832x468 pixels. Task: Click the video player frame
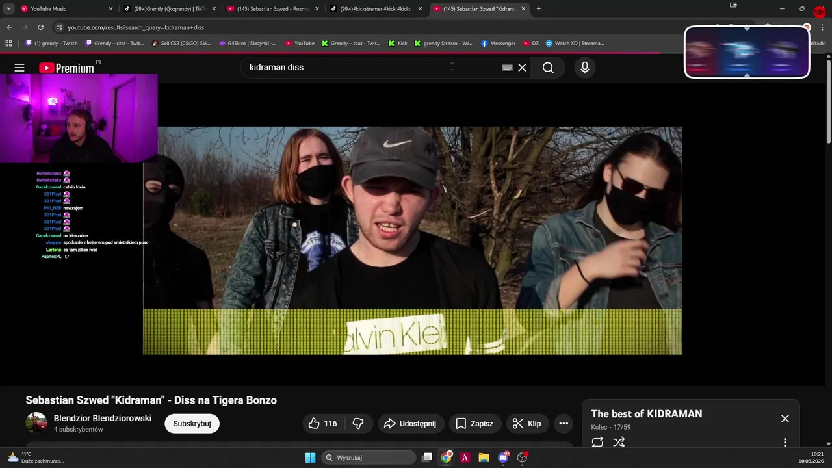point(413,240)
